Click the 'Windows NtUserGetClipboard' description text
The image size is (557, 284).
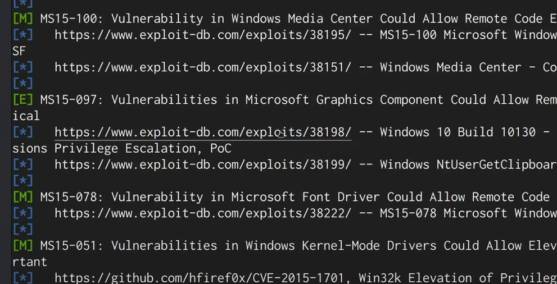click(x=468, y=165)
